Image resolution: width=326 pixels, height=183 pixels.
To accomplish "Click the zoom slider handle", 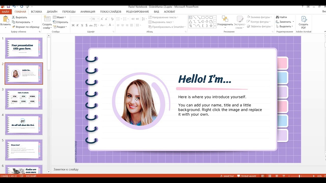I will (299, 176).
